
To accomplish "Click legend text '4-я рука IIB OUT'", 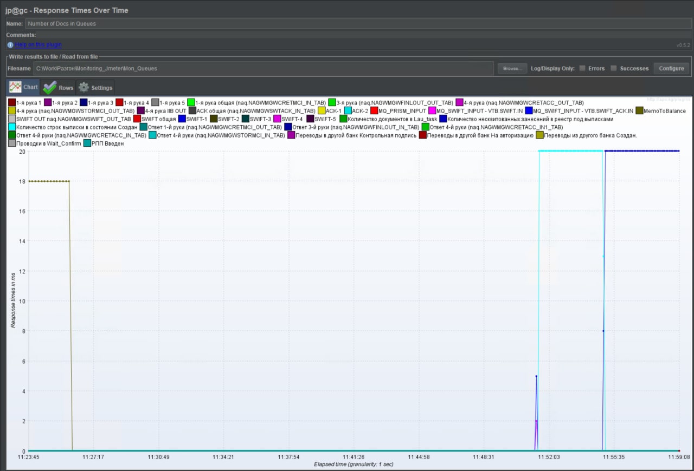I will coord(166,111).
